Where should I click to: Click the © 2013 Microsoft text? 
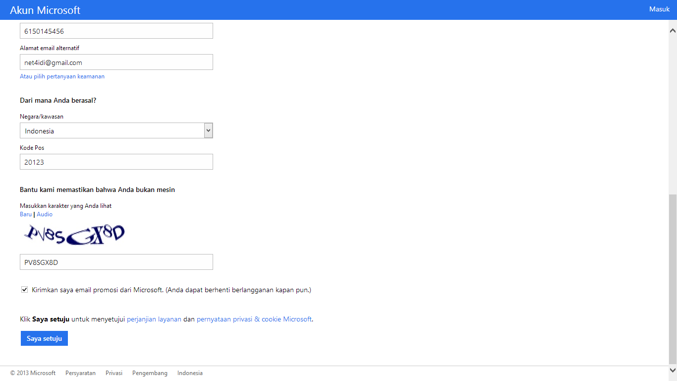click(x=33, y=373)
